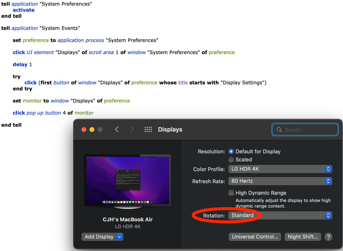Click 'click pop up button 4' script line

tap(53, 113)
